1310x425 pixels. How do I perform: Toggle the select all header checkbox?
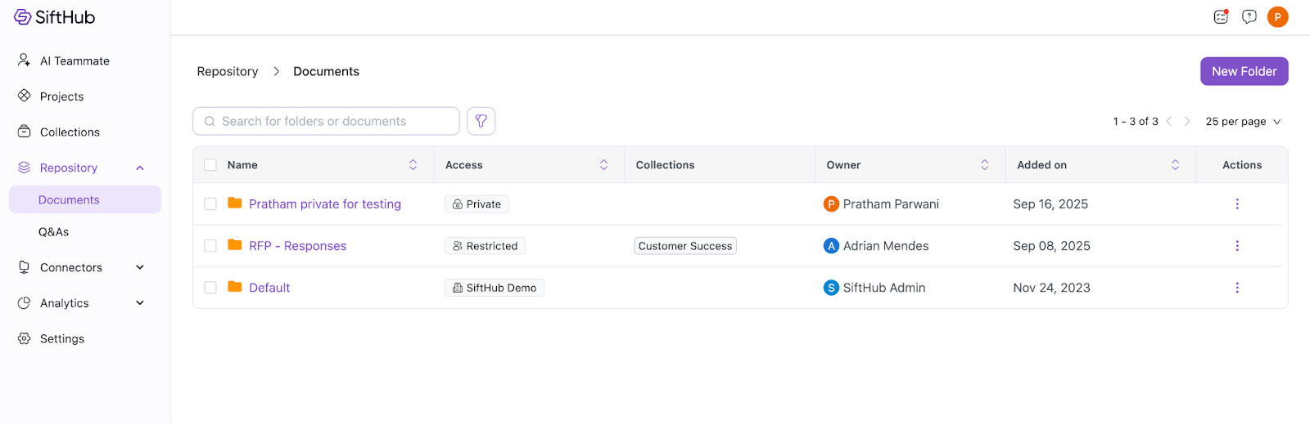coord(210,165)
